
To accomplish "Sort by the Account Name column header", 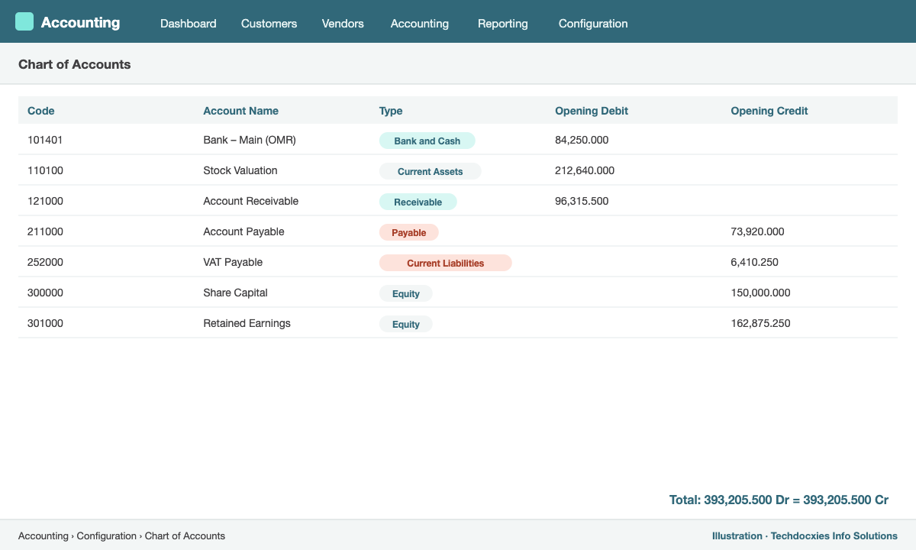I will click(240, 111).
